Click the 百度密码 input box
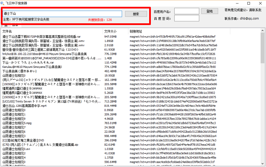This screenshot has width=266, height=167. coord(187,18)
